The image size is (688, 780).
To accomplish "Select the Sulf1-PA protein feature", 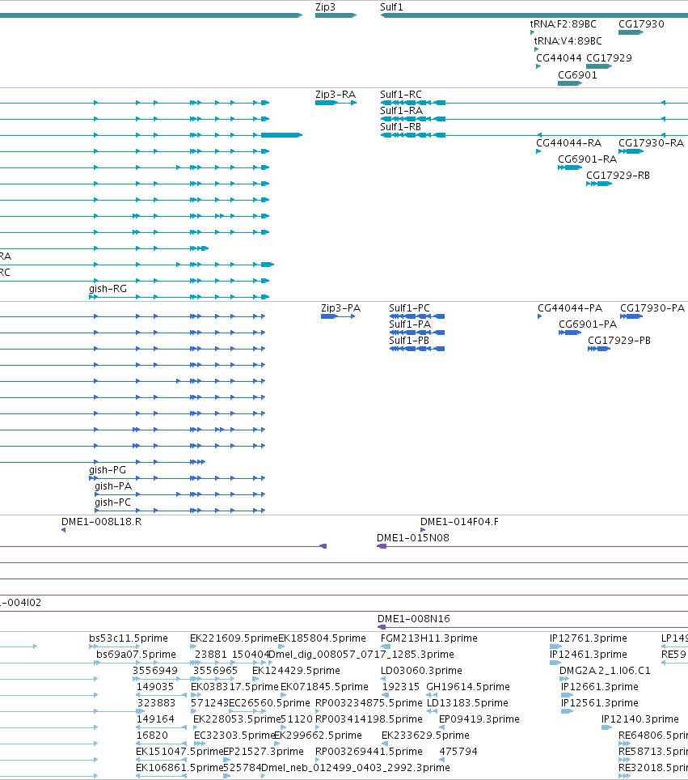I will (416, 333).
